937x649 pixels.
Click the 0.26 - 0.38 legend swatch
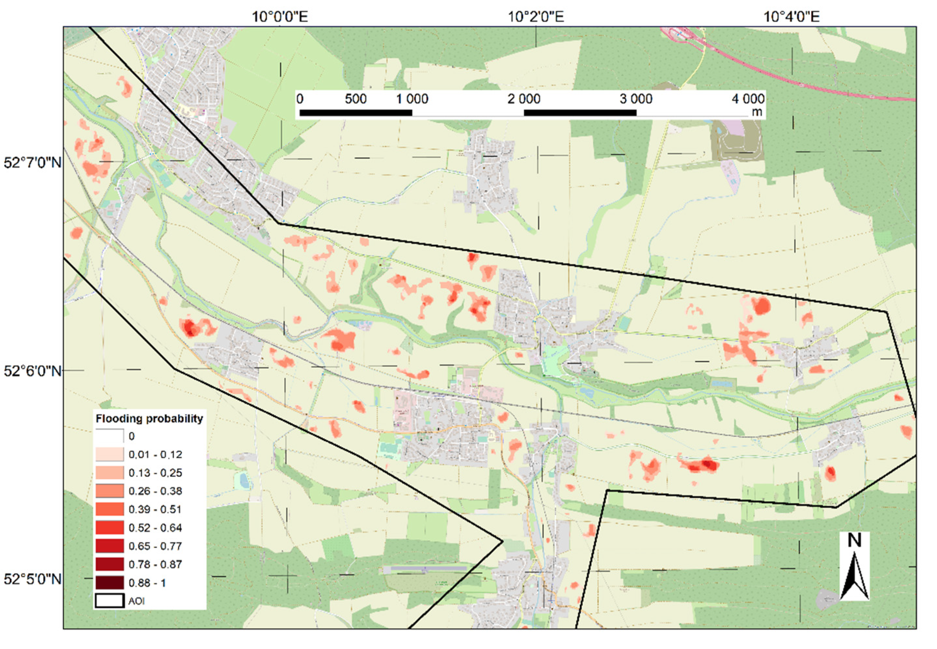point(109,491)
